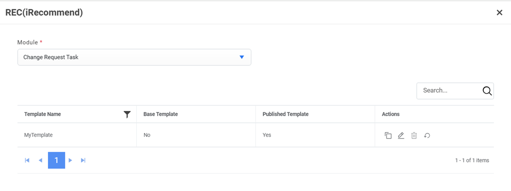Jump to the last page
Viewport: 511px width, 191px height.
pyautogui.click(x=83, y=160)
